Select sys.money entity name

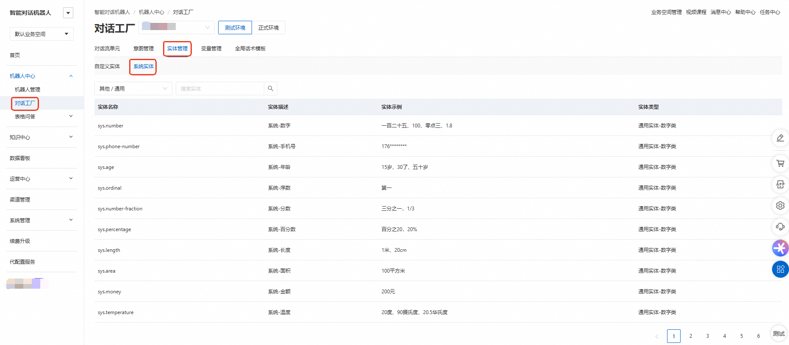click(x=109, y=292)
